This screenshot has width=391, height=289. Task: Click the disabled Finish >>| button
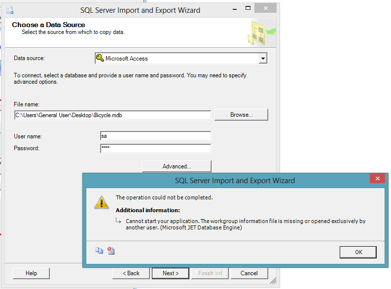(x=210, y=273)
